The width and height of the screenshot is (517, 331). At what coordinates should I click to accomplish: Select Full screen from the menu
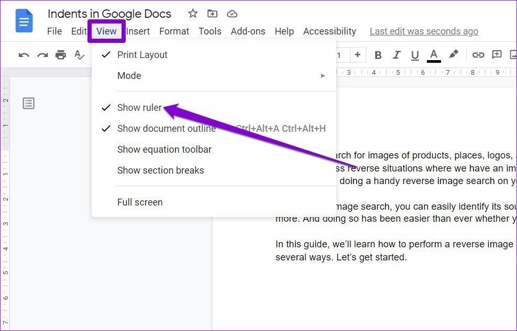point(140,202)
